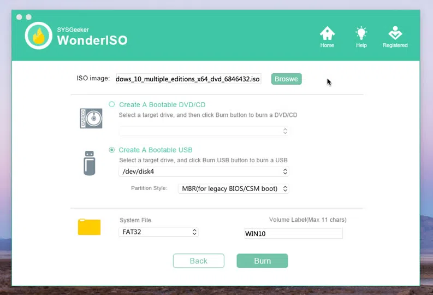433x295 pixels.
Task: Click the Home label in header
Action: [327, 45]
